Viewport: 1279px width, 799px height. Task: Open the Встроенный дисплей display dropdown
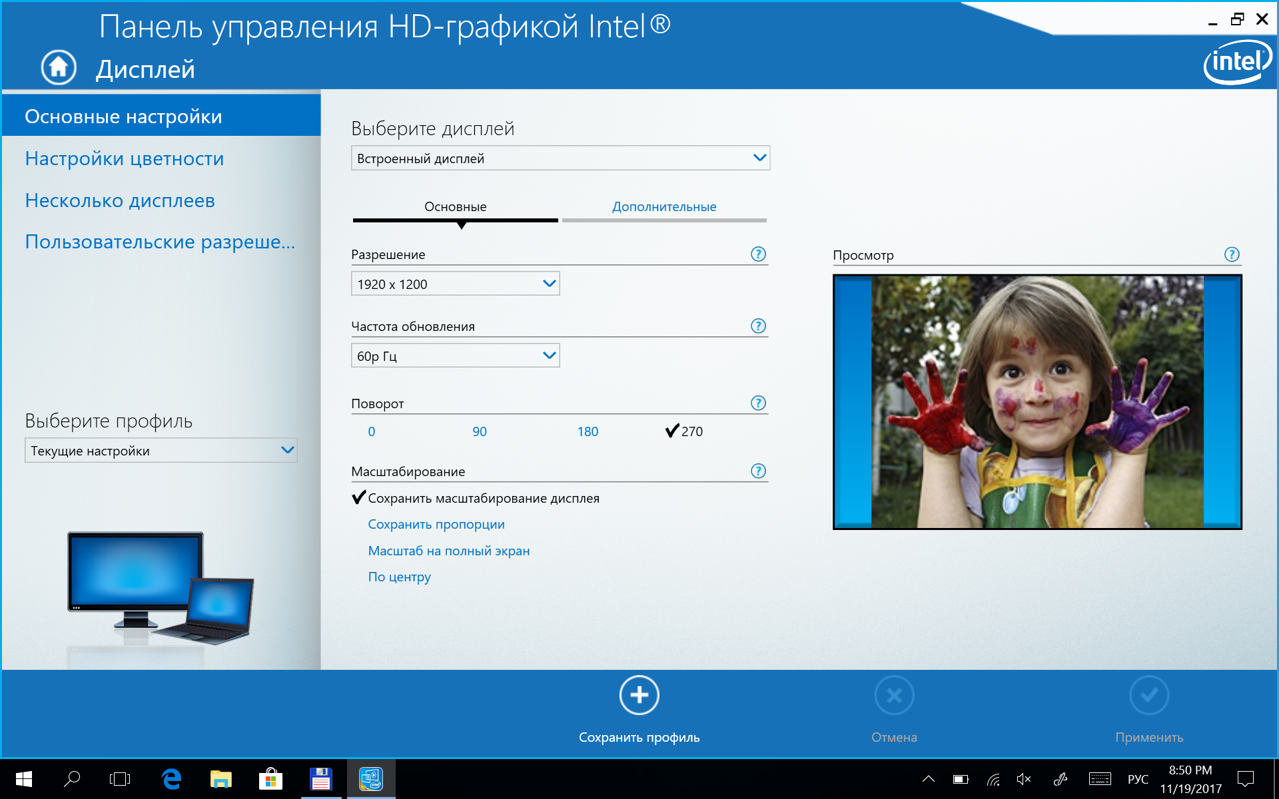point(560,158)
